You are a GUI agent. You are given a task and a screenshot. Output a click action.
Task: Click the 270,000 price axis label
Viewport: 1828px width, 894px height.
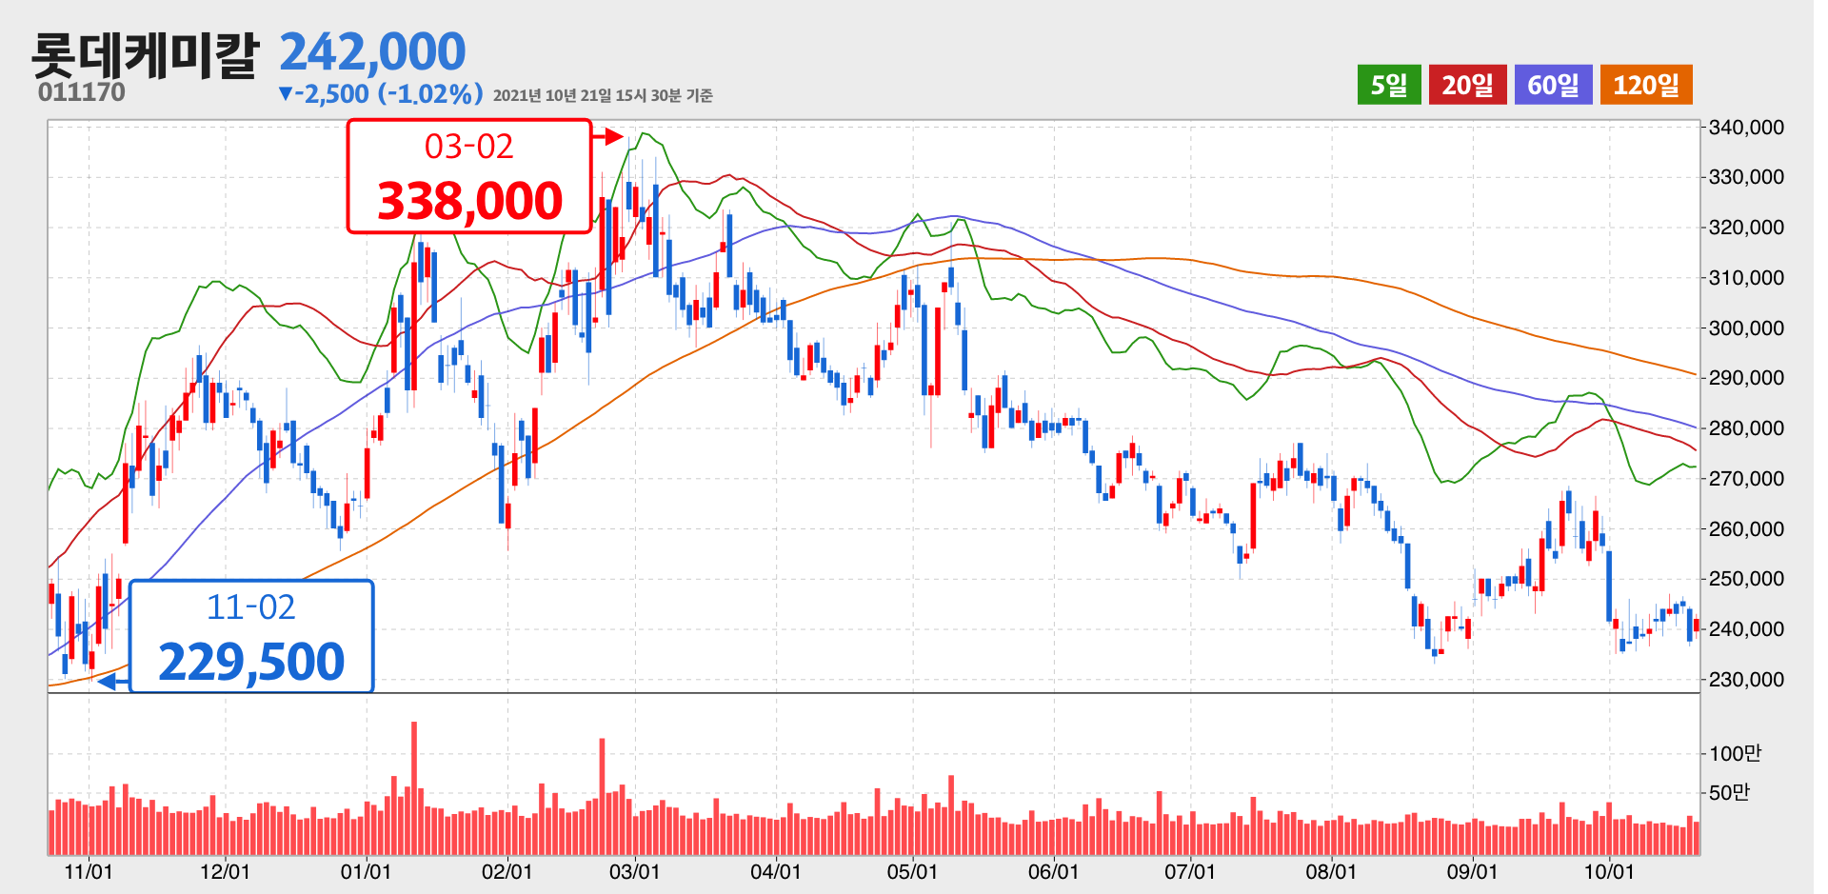[x=1747, y=479]
